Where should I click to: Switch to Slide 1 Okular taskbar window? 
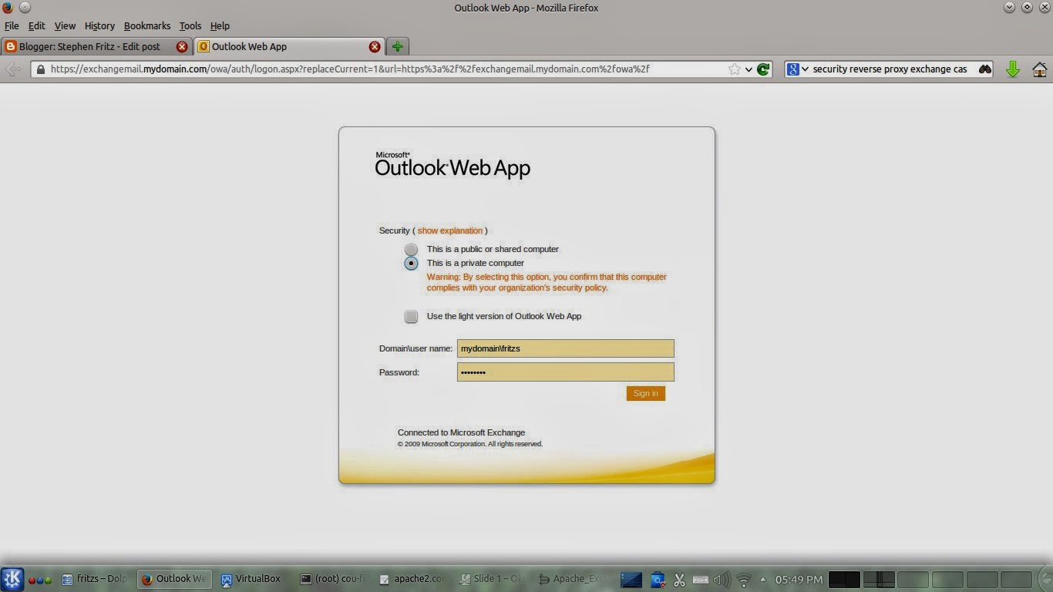coord(492,579)
